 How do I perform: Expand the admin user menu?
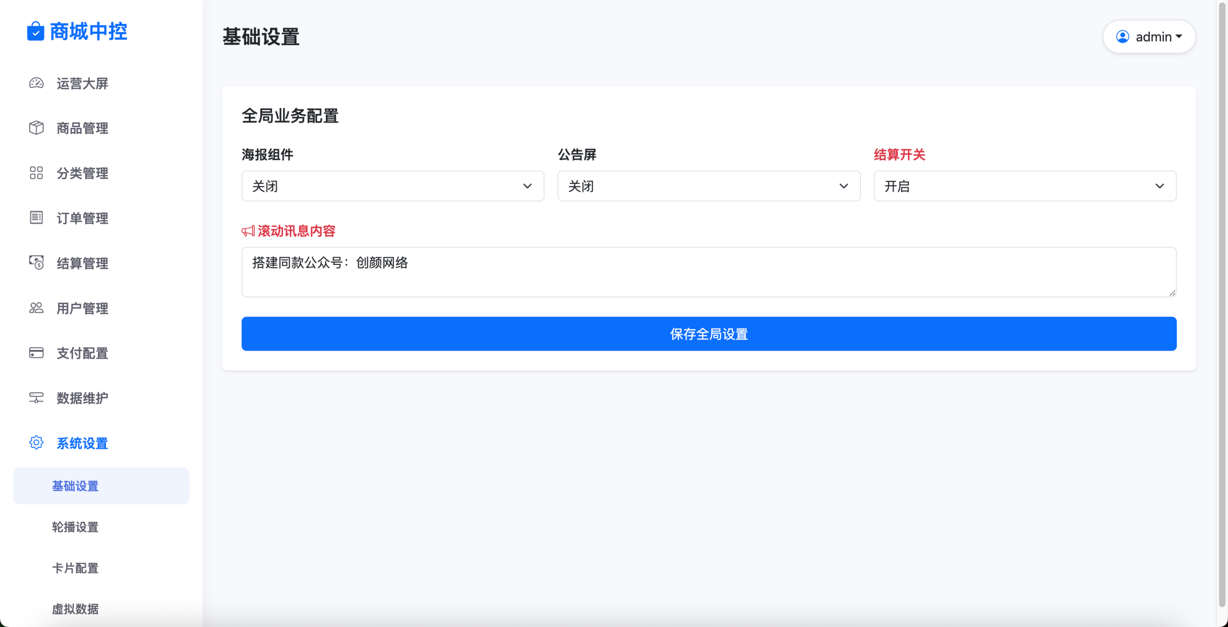[x=1149, y=37]
